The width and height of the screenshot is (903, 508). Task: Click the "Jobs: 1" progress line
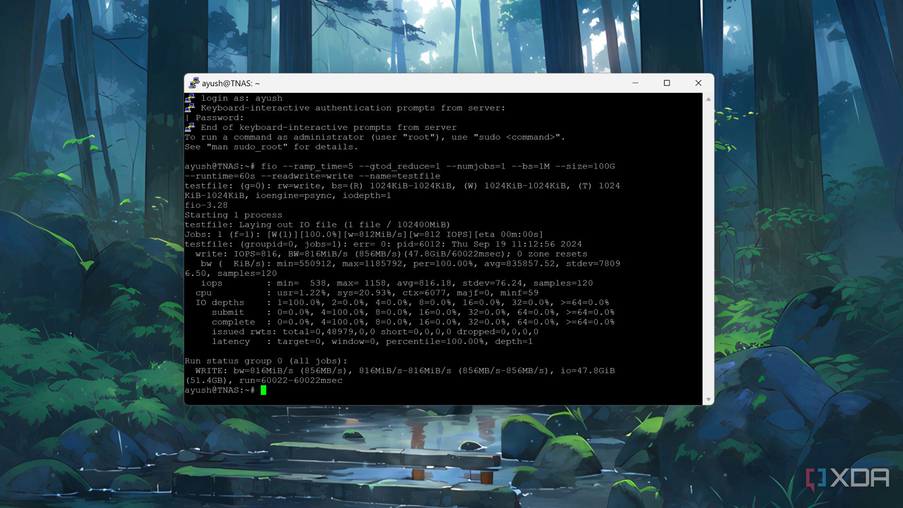pyautogui.click(x=363, y=234)
